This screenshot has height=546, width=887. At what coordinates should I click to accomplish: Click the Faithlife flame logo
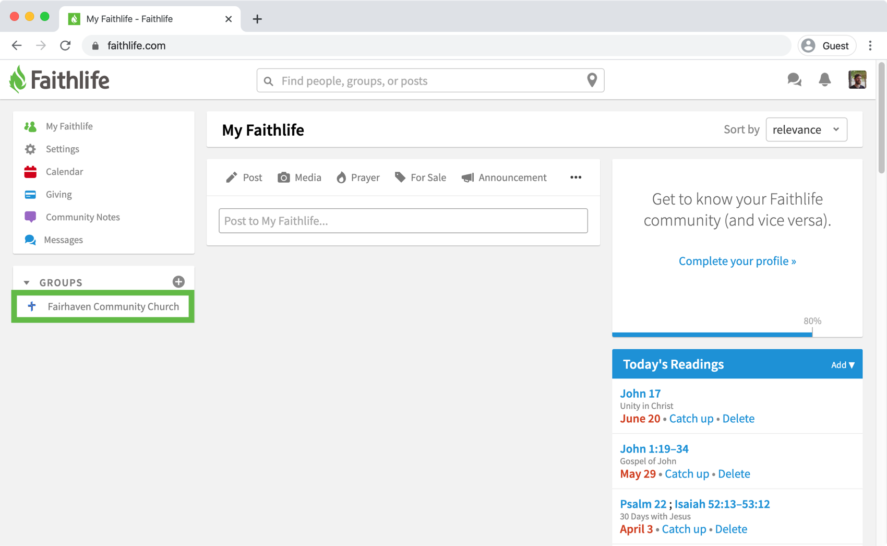[17, 79]
